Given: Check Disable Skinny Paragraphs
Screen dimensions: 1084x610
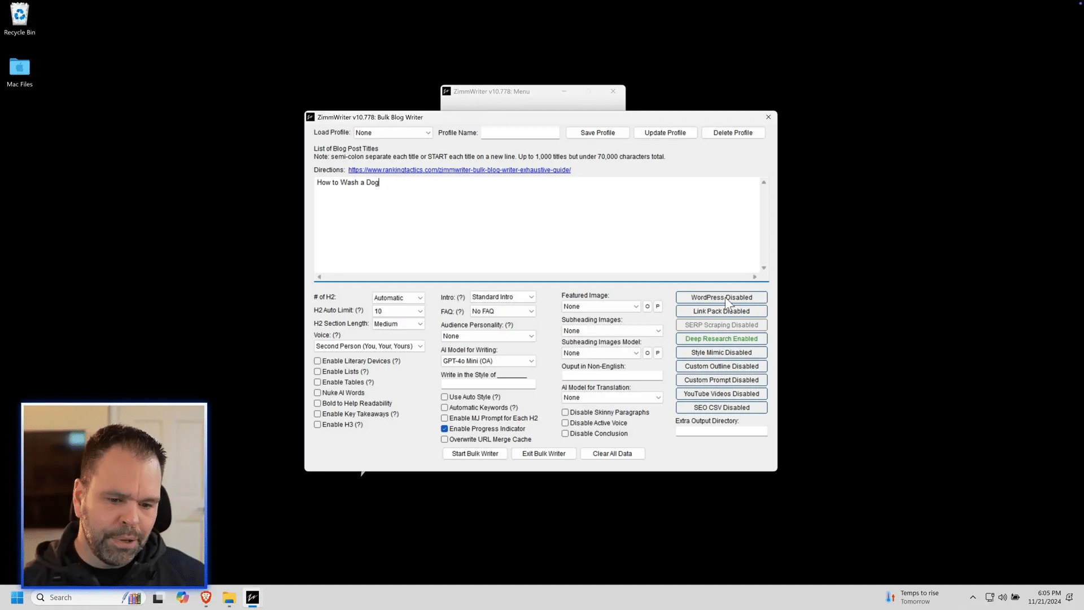Looking at the screenshot, I should pos(565,412).
